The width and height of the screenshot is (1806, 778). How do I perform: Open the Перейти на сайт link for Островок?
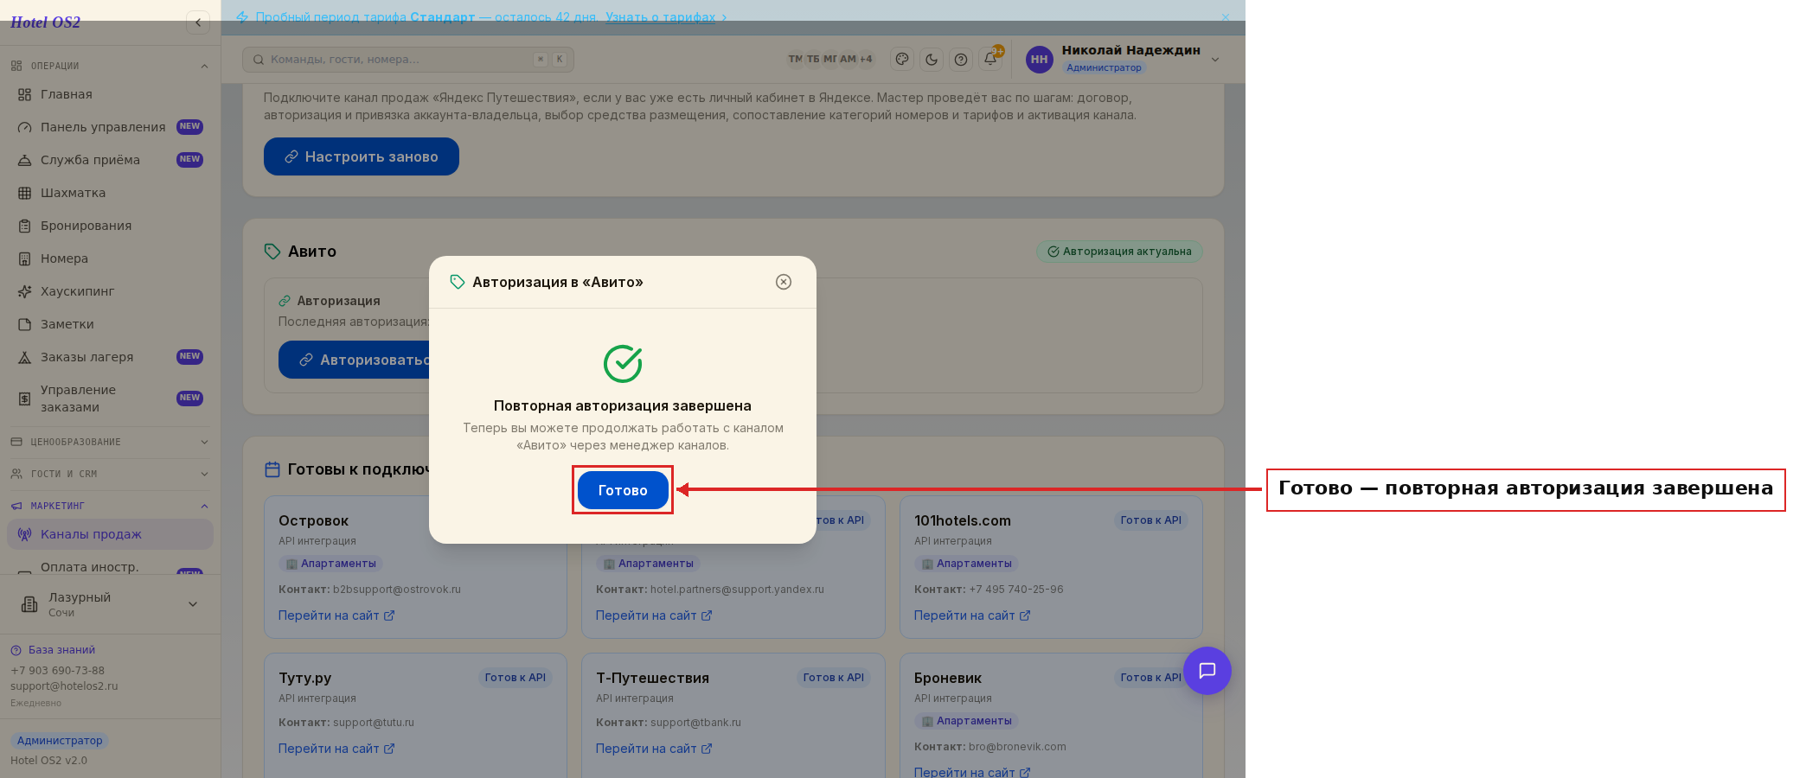point(336,615)
